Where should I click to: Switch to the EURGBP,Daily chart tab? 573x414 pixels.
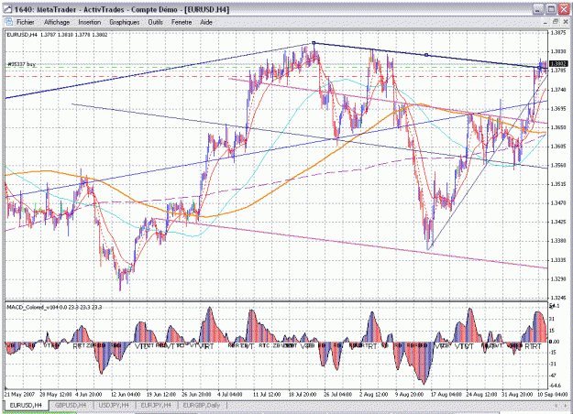[202, 405]
